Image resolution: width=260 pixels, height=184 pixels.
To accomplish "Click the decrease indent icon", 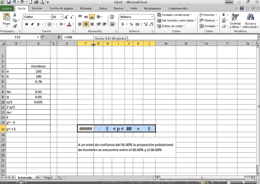I will coord(99,24).
